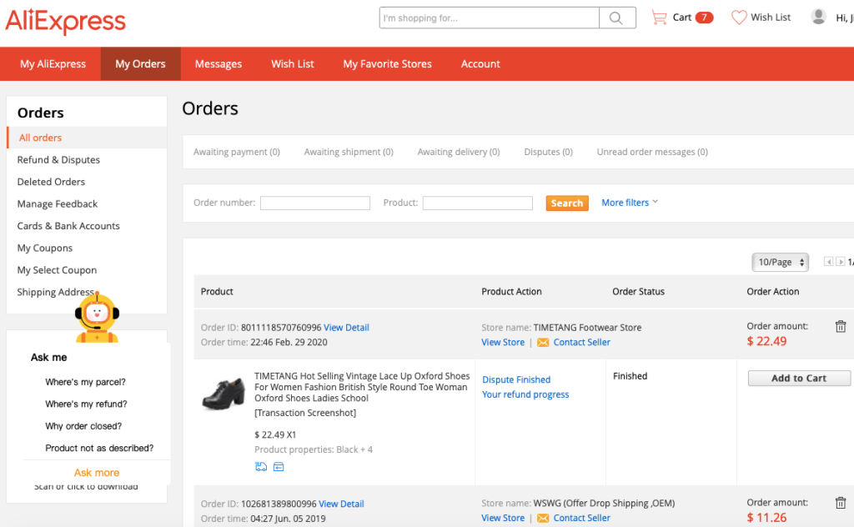Image resolution: width=854 pixels, height=527 pixels.
Task: Open My Coupons
Action: click(x=45, y=248)
